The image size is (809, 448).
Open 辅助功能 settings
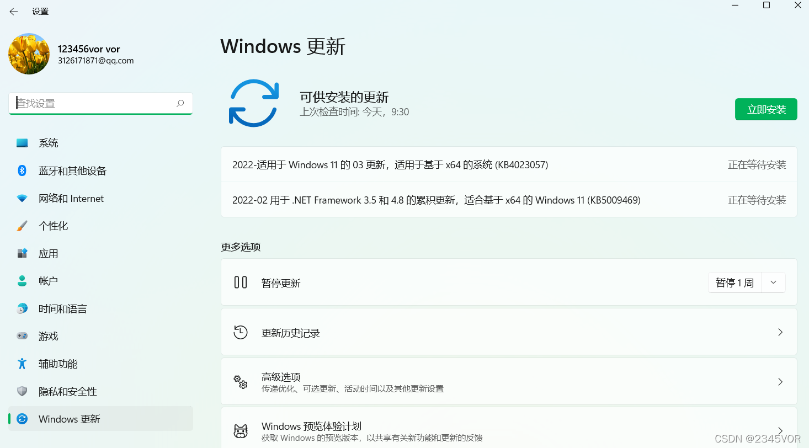101,364
